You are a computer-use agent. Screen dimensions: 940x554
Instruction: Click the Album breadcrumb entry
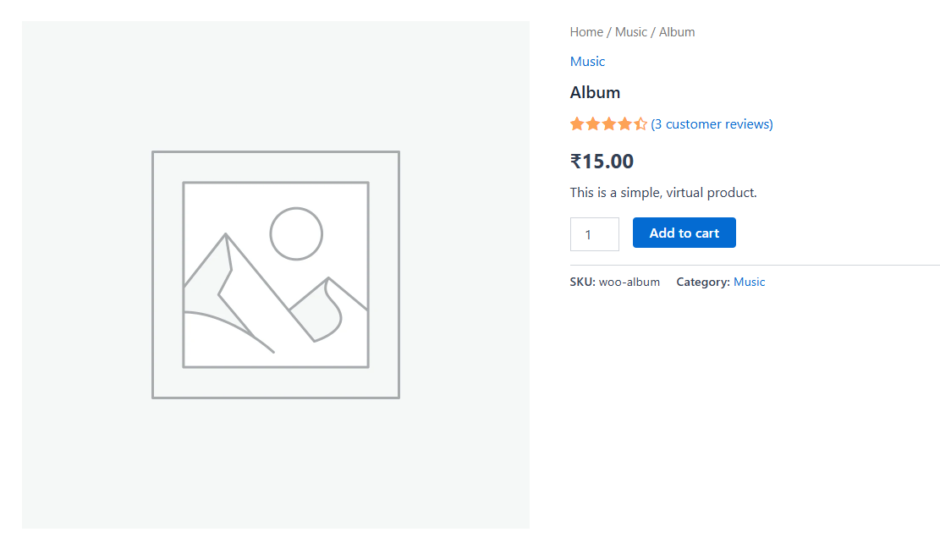tap(677, 31)
